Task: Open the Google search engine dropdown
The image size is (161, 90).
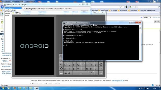Action: [131, 7]
